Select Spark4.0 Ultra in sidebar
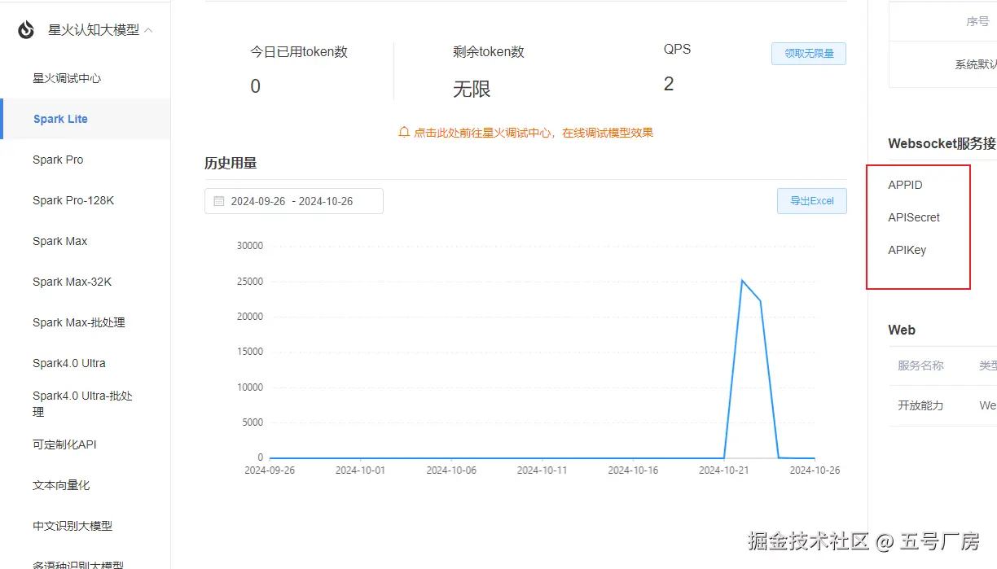The image size is (997, 569). (69, 363)
